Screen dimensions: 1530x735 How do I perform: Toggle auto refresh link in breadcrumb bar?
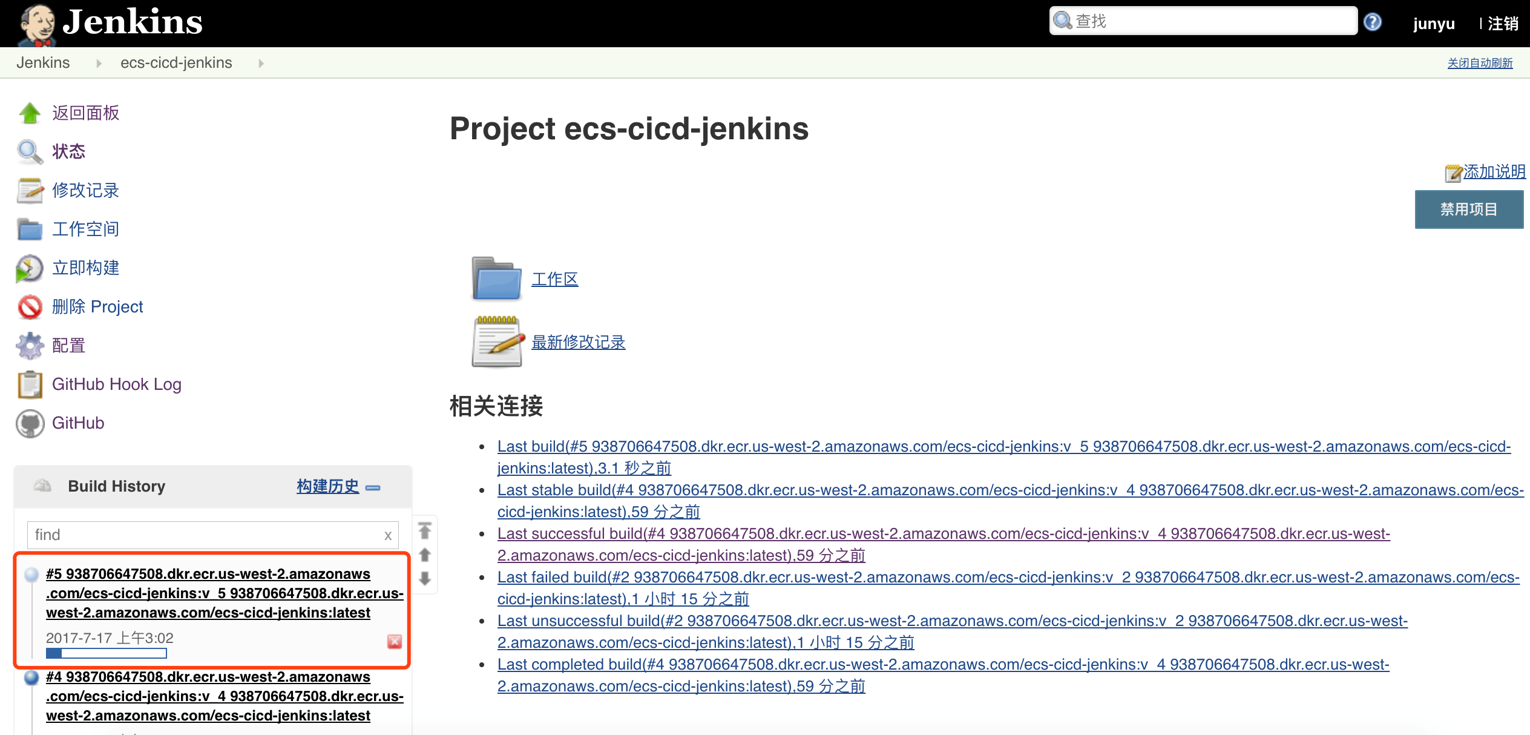click(x=1479, y=63)
